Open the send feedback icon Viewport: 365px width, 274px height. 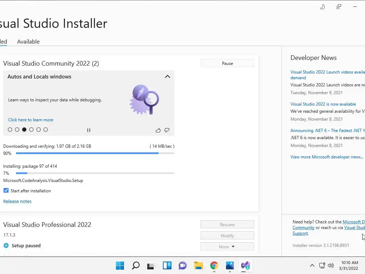pyautogui.click(x=339, y=7)
